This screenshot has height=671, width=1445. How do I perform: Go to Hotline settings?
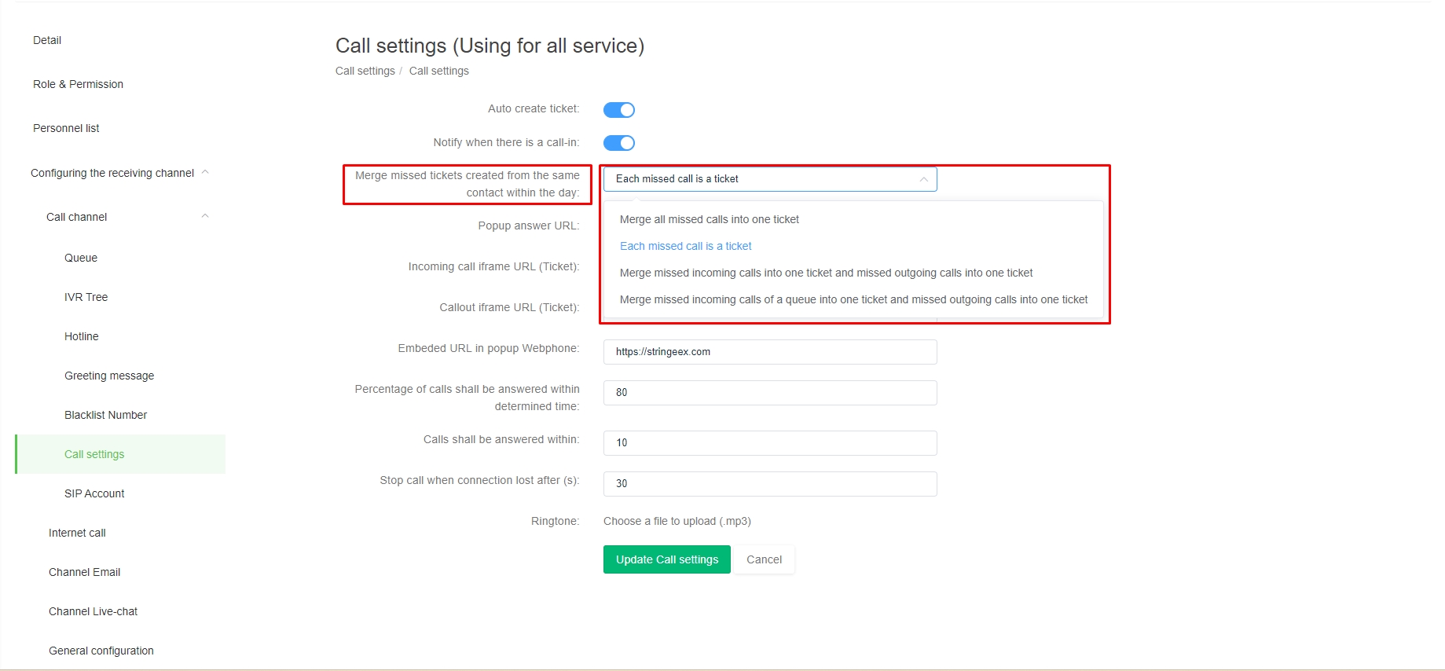(x=82, y=336)
